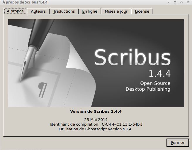Click the Ghostscript version 9.14 line

pos(95,129)
